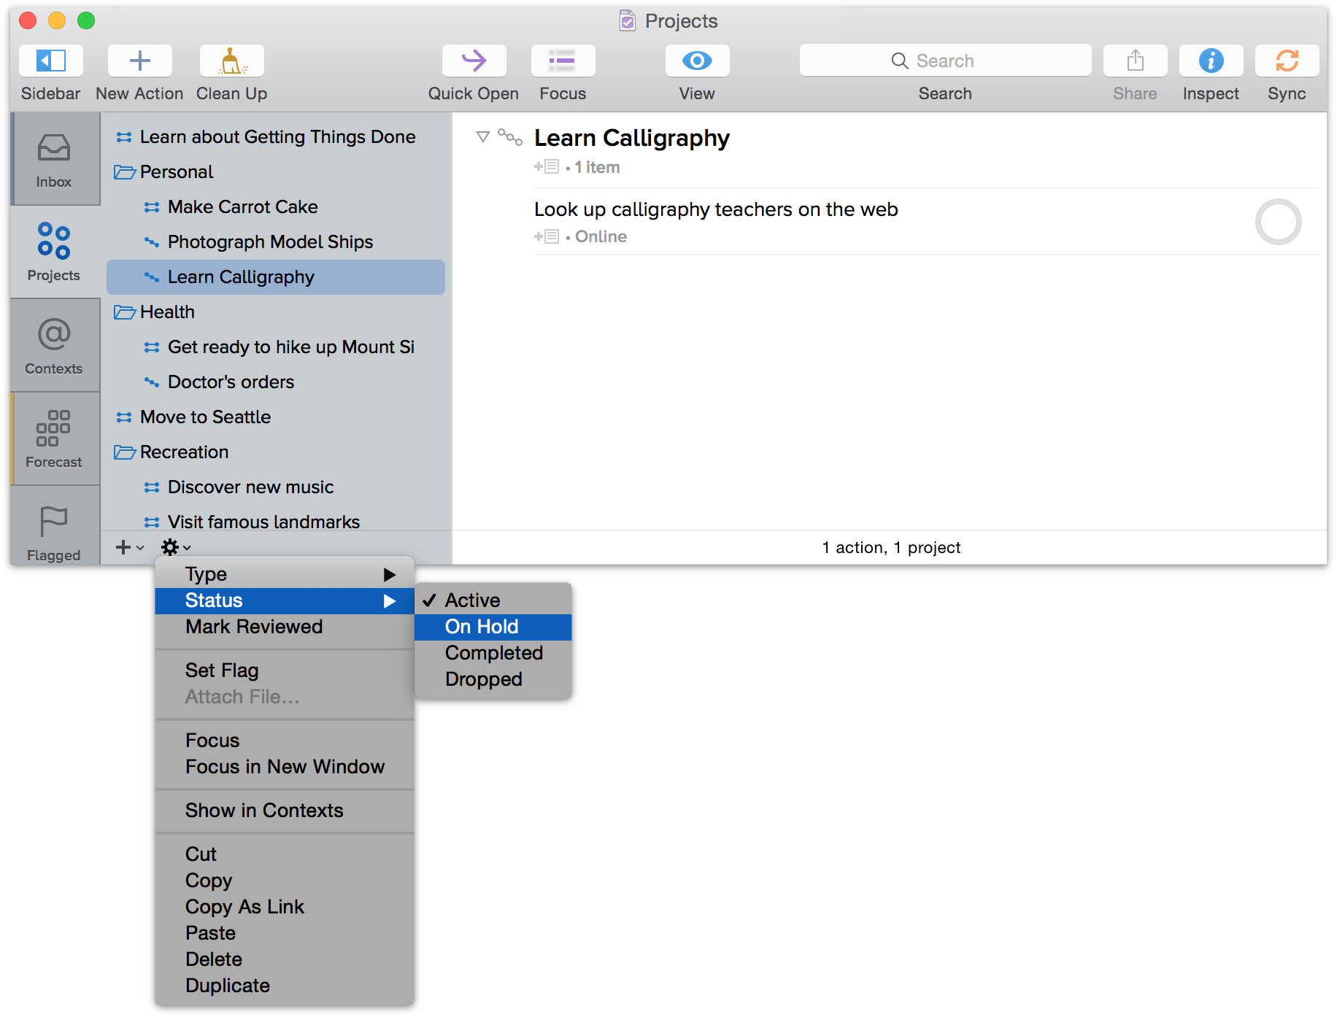Click the 1 action, 1 project status text

[x=891, y=548]
